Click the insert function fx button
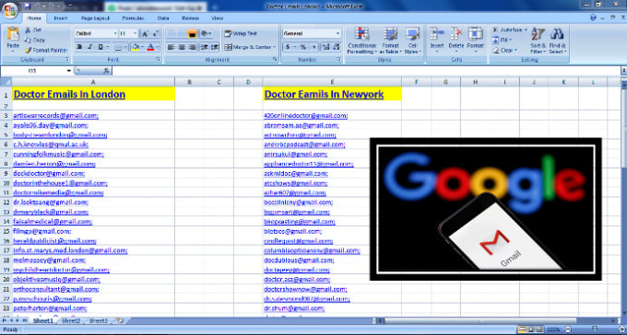The image size is (627, 335). tap(106, 71)
